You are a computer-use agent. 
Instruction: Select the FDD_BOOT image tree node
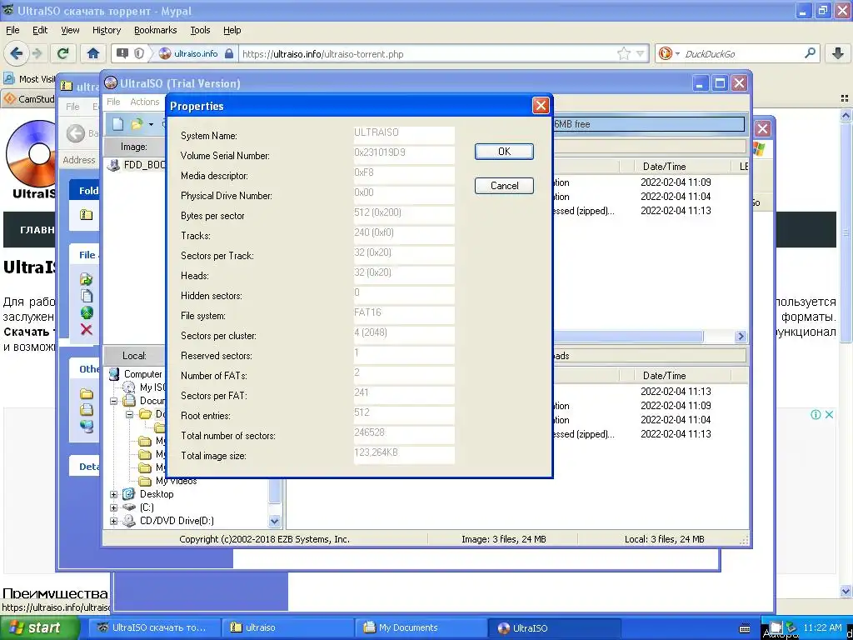(x=143, y=165)
